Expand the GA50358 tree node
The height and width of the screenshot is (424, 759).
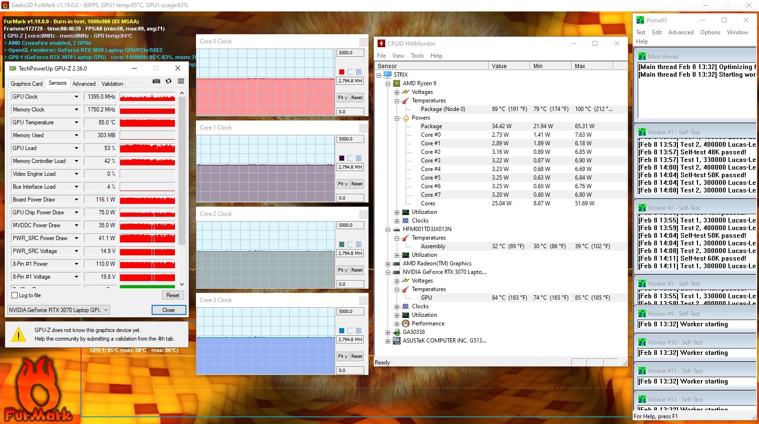(388, 332)
